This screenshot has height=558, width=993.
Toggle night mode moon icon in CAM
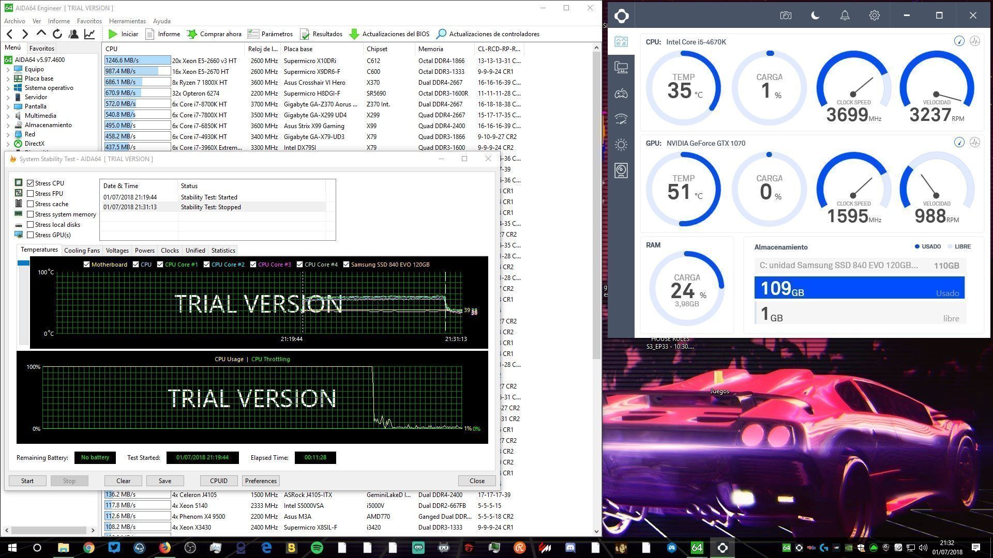click(x=816, y=16)
